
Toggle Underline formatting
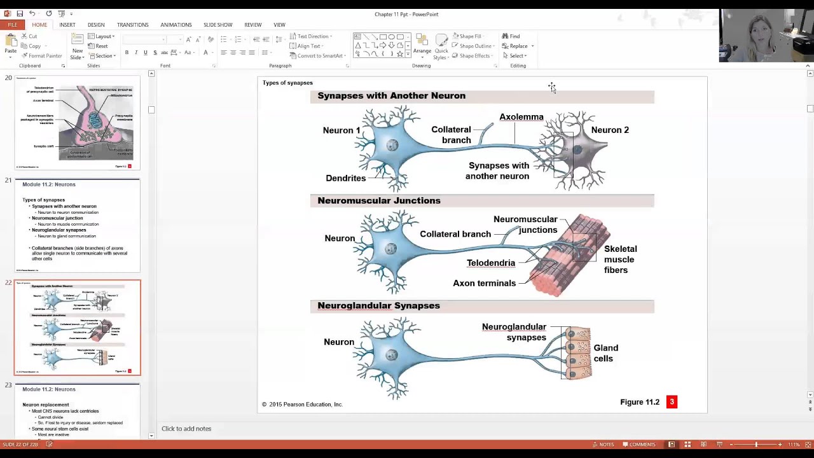point(145,52)
